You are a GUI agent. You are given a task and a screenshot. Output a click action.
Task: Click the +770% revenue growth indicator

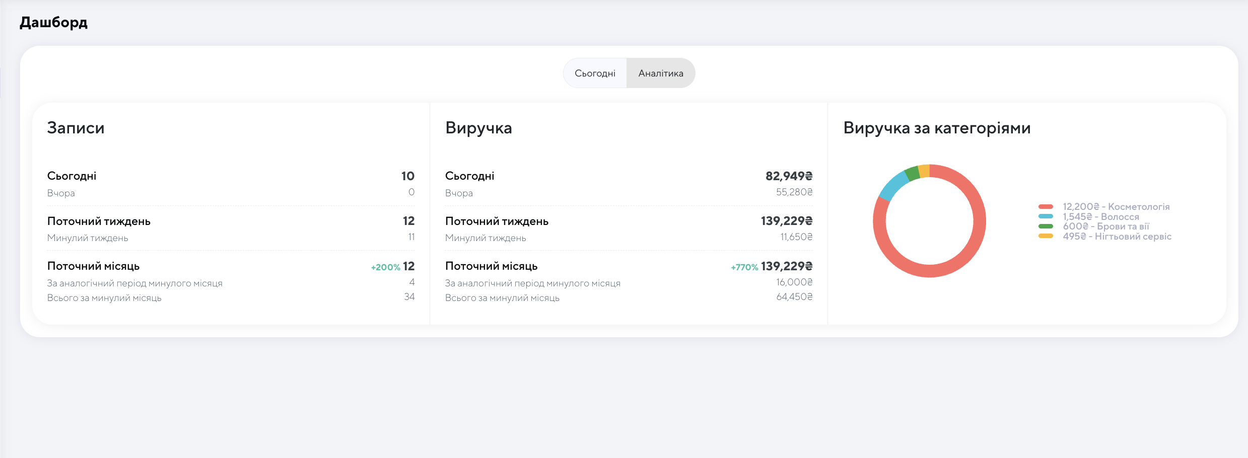744,267
